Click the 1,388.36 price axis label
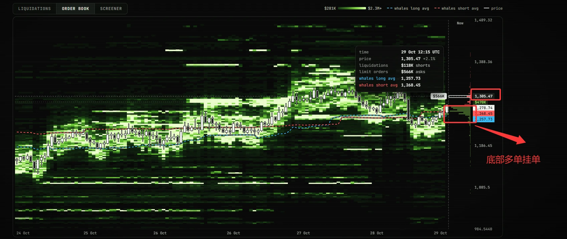 pyautogui.click(x=483, y=62)
